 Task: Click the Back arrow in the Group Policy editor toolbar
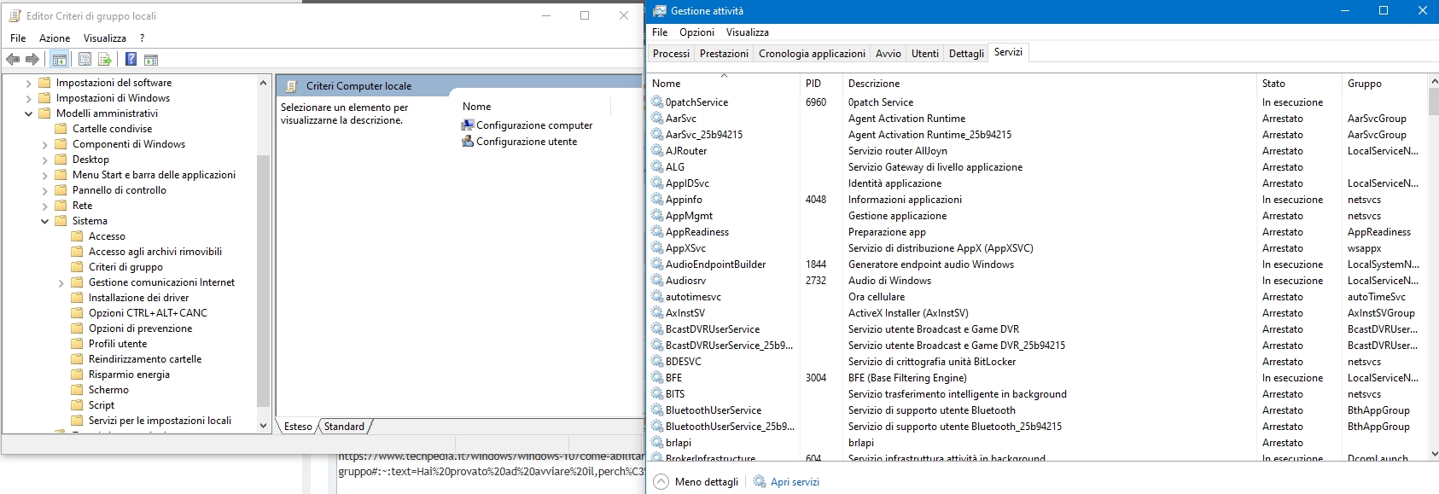click(x=13, y=59)
